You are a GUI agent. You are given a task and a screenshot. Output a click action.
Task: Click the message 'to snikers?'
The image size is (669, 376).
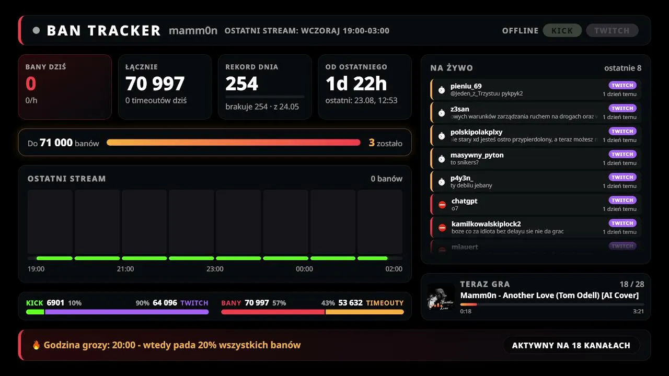pyautogui.click(x=465, y=162)
